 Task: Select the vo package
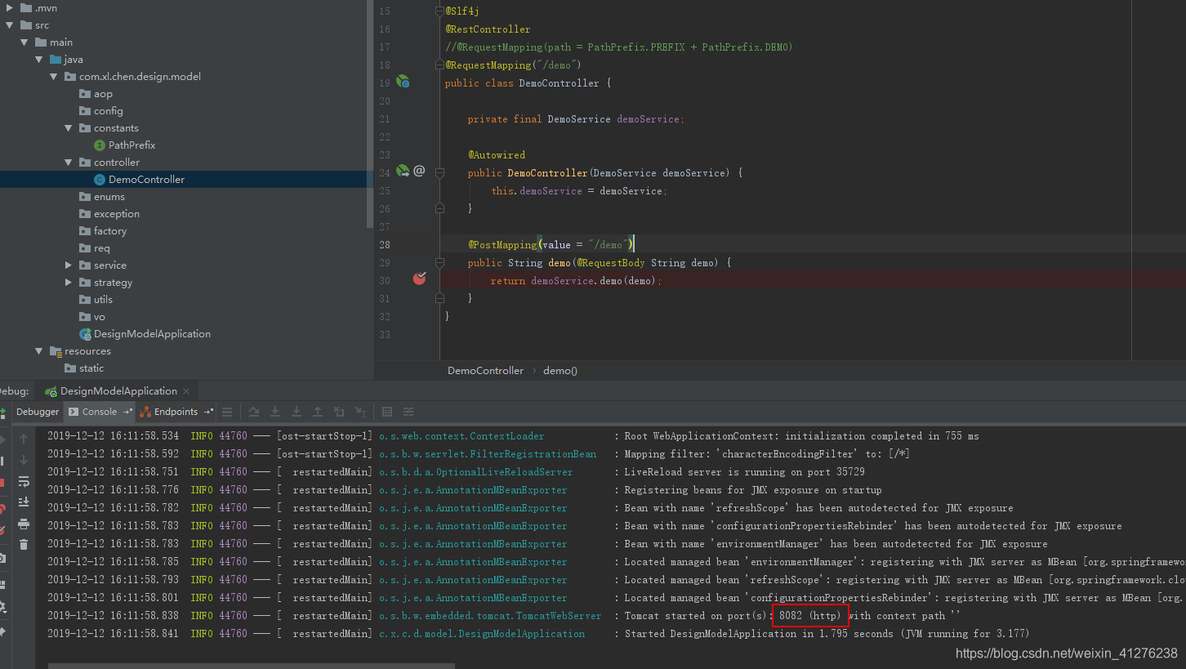pos(99,317)
